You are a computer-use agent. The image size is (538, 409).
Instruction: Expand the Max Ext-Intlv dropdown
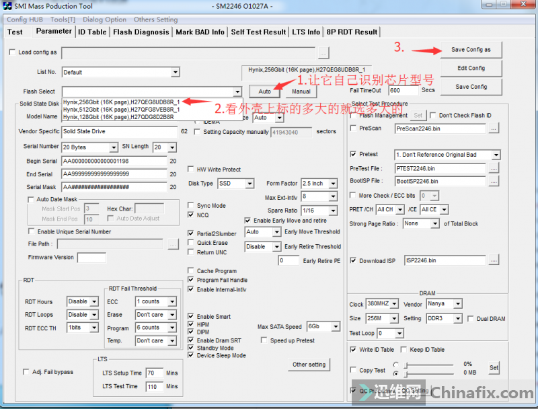coord(333,196)
